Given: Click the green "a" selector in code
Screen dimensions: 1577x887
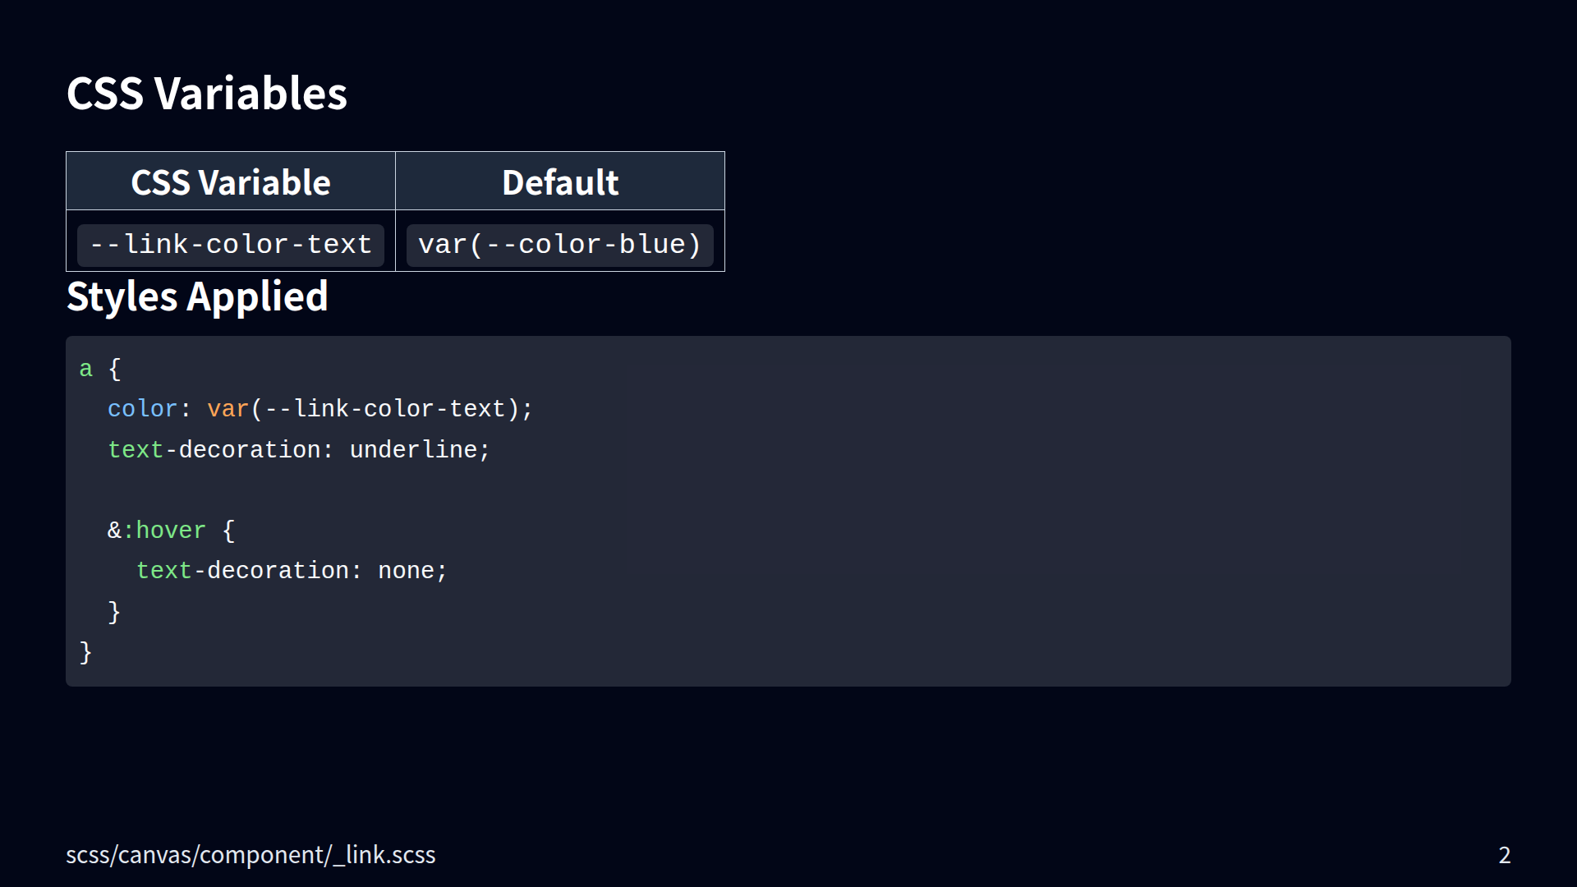Looking at the screenshot, I should (x=85, y=370).
